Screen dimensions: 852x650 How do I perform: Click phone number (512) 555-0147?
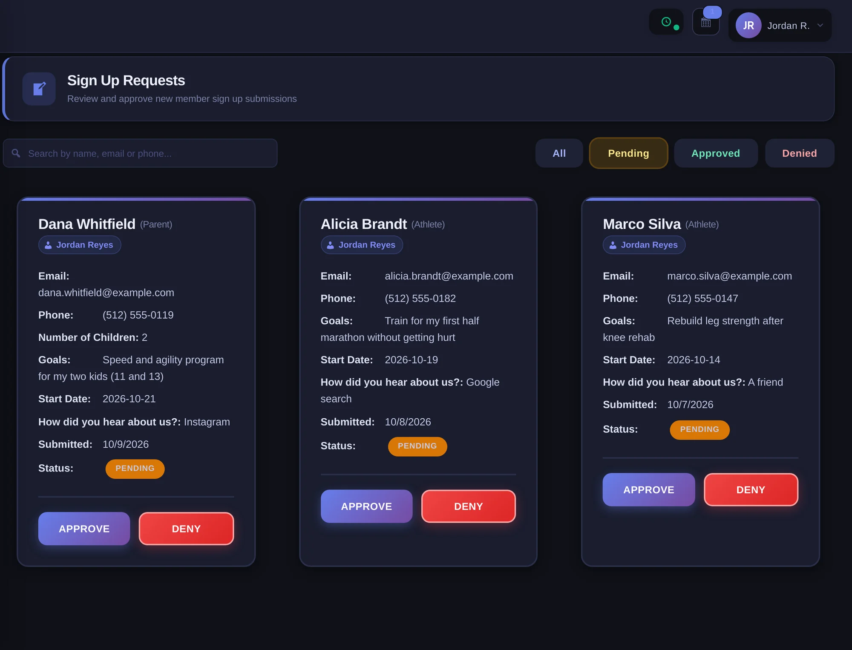click(702, 299)
